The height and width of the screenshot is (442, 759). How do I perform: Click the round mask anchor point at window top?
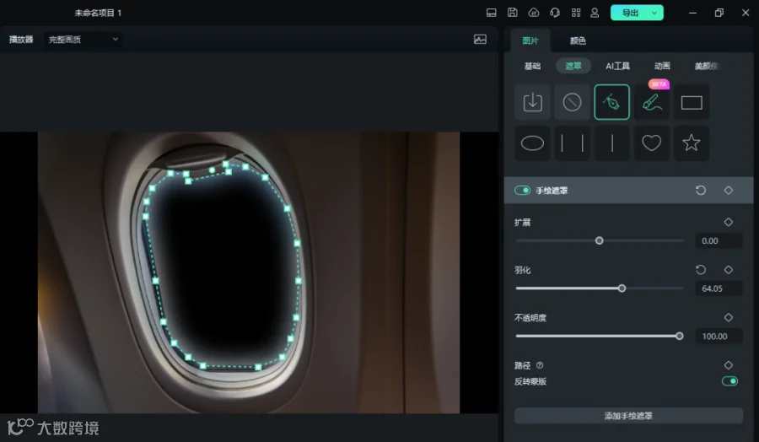(x=212, y=170)
